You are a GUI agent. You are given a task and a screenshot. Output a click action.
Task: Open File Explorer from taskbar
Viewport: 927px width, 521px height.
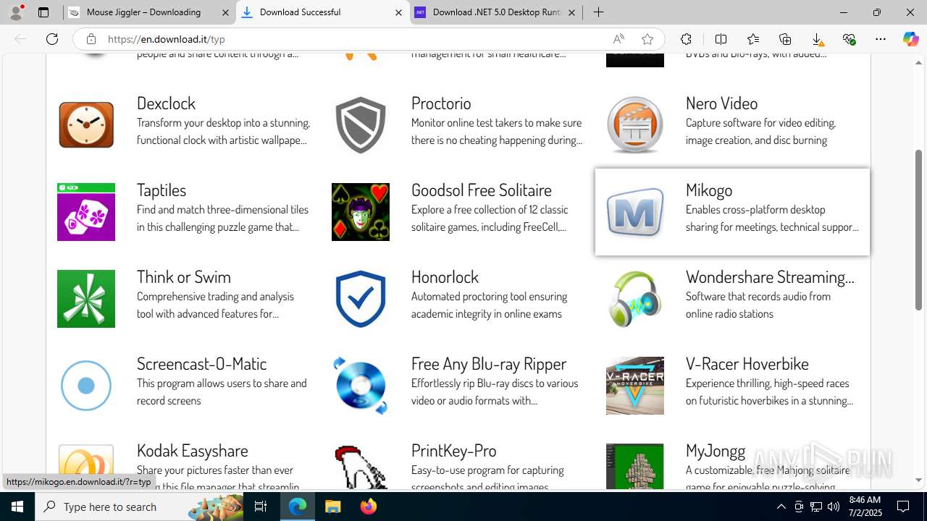click(332, 507)
